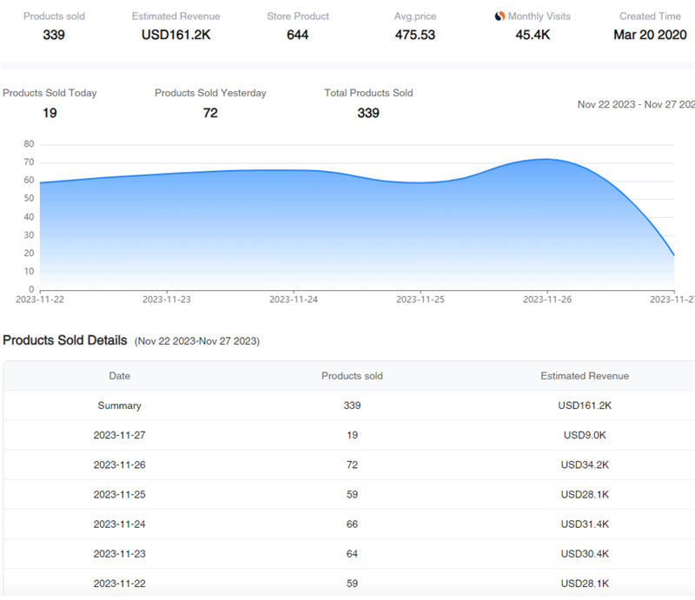Click the Products sold column header
Image resolution: width=695 pixels, height=600 pixels.
click(x=352, y=376)
